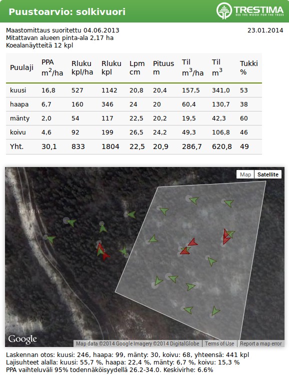
Task: Select the kuusi row in the table
Action: click(134, 90)
